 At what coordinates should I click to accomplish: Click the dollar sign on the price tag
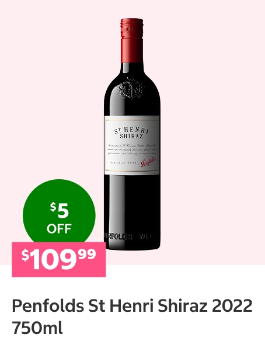25,255
